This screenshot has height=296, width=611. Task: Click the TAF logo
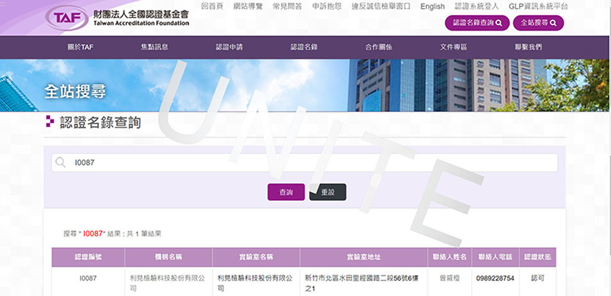[x=117, y=18]
